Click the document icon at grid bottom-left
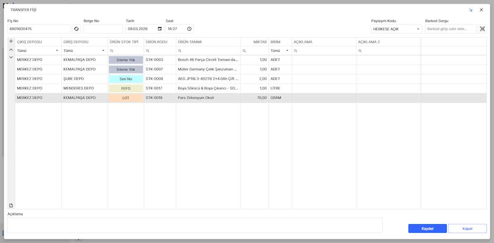 point(11,205)
